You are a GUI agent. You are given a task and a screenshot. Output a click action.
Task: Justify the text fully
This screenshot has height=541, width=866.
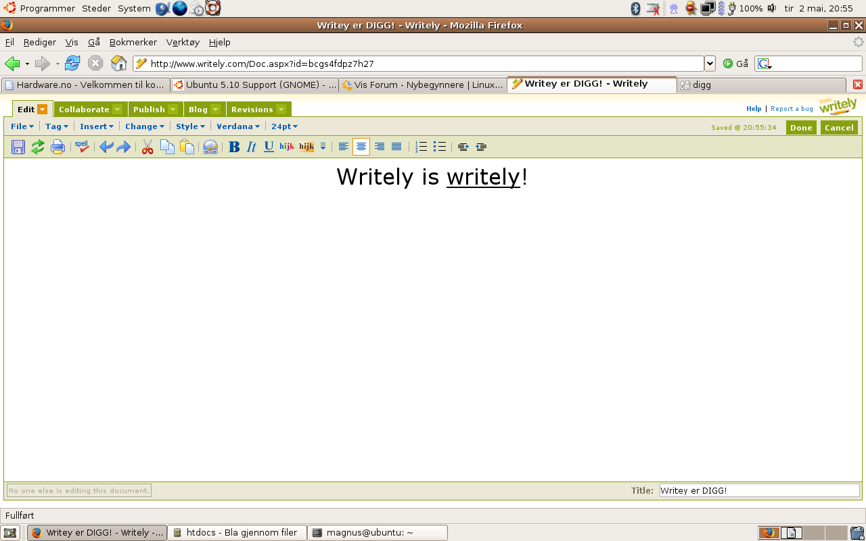point(396,147)
